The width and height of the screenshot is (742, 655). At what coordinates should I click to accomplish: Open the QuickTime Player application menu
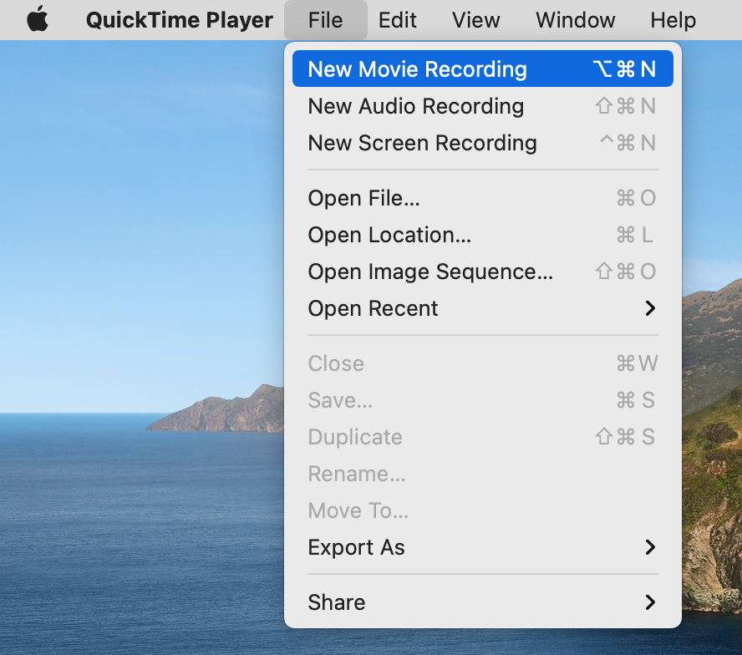point(179,20)
